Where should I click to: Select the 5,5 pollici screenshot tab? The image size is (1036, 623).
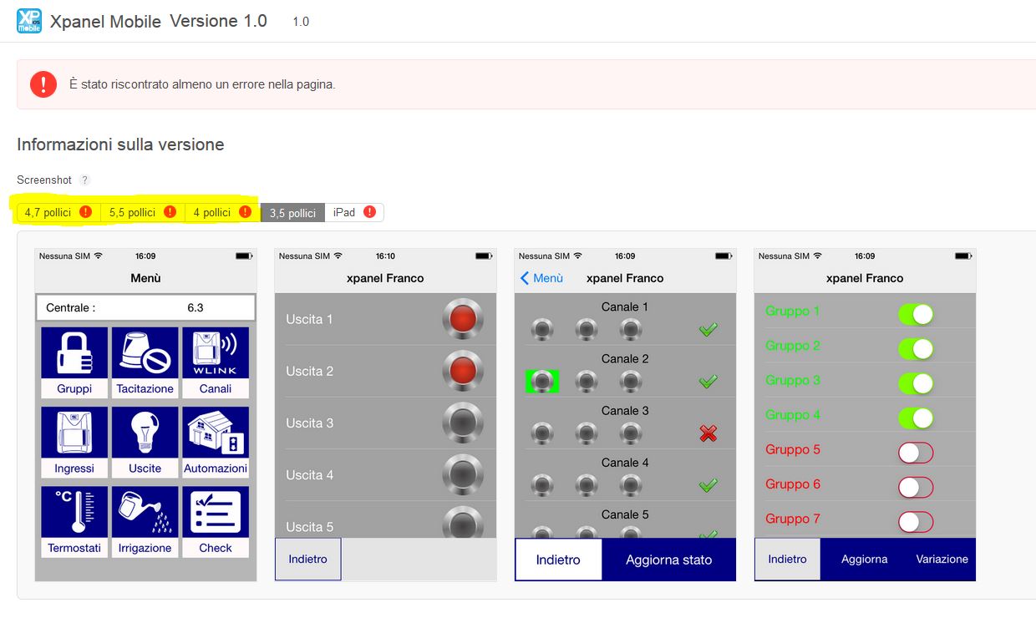142,212
